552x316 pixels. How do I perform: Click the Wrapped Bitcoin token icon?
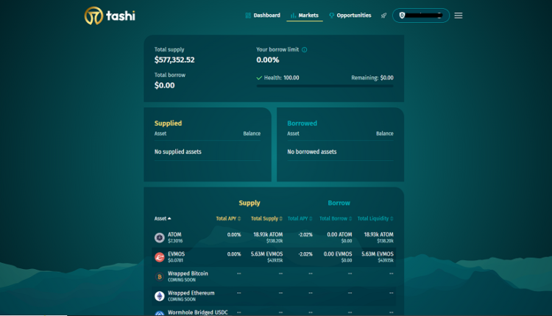pos(159,276)
